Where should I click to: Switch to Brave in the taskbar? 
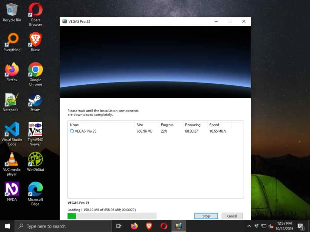(x=149, y=226)
